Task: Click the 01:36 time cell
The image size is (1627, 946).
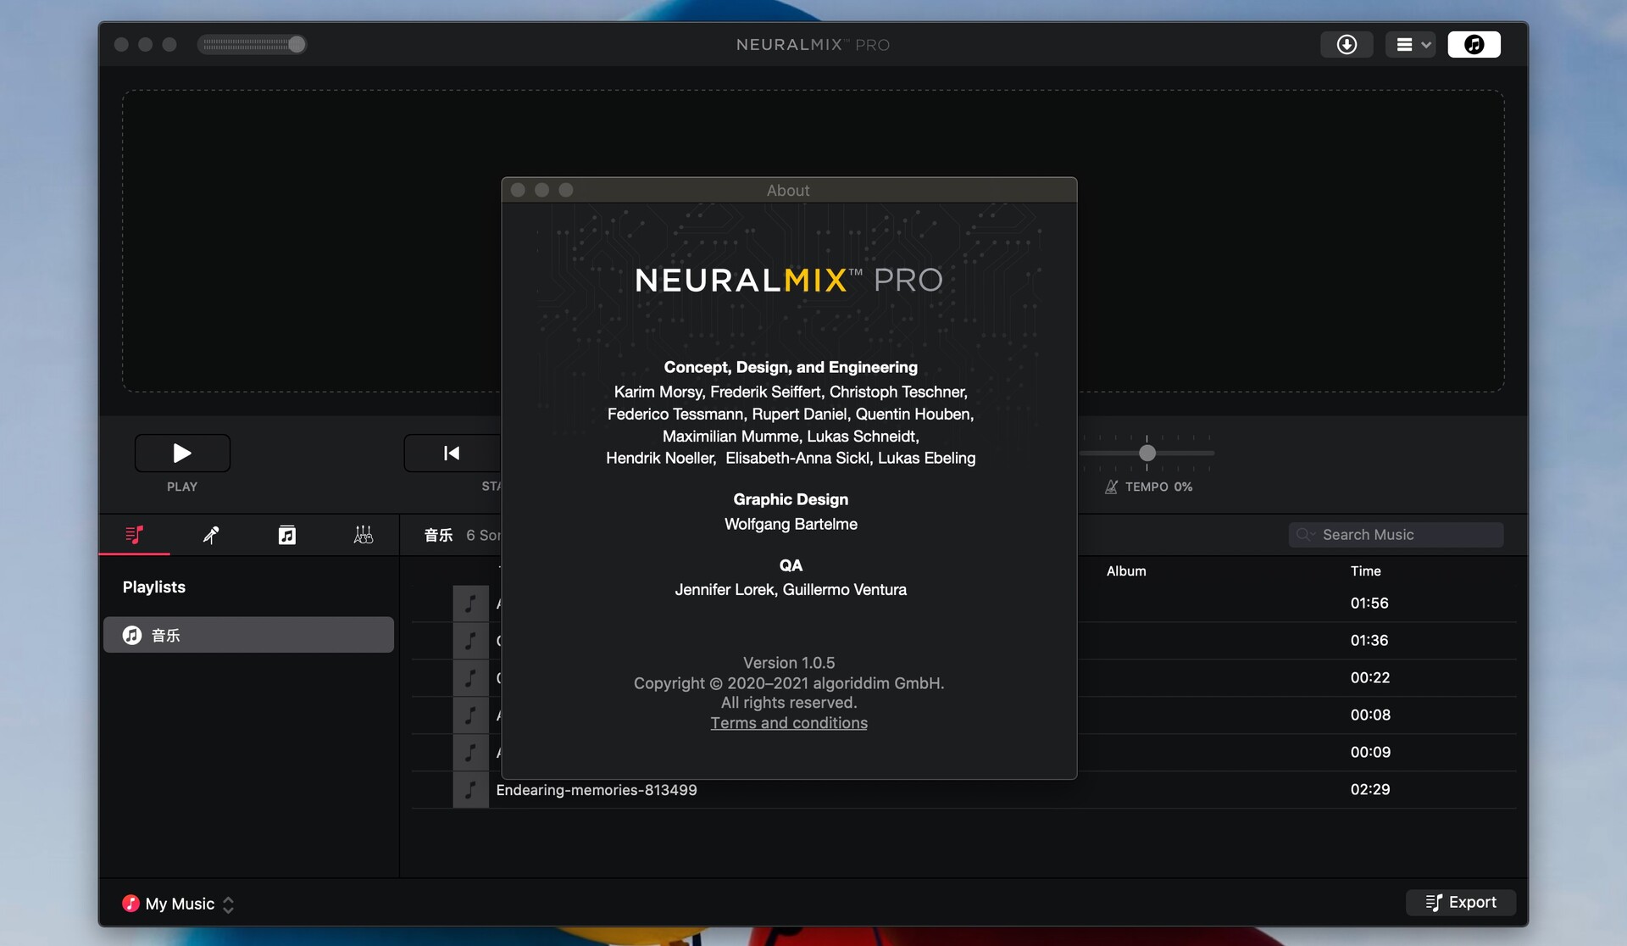Action: coord(1369,641)
